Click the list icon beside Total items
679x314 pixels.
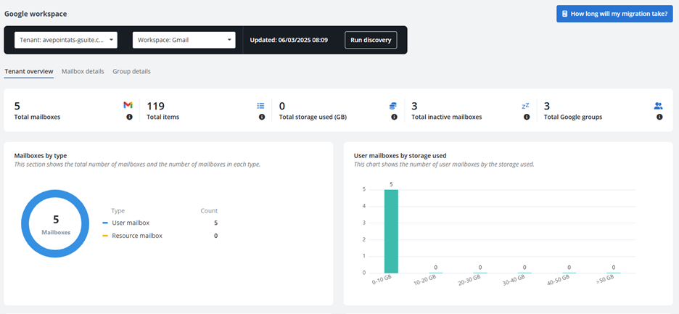(x=261, y=106)
